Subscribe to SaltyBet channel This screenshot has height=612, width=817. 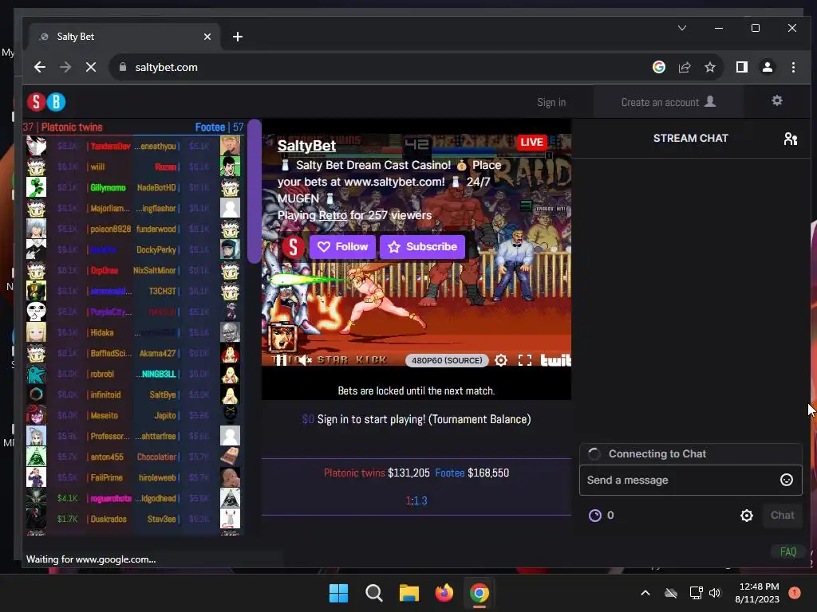(423, 247)
